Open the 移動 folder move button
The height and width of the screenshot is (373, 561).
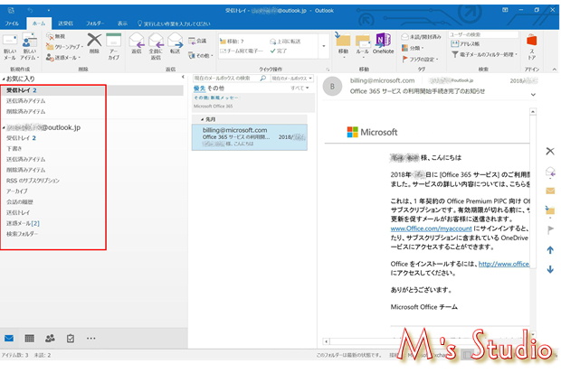[343, 44]
